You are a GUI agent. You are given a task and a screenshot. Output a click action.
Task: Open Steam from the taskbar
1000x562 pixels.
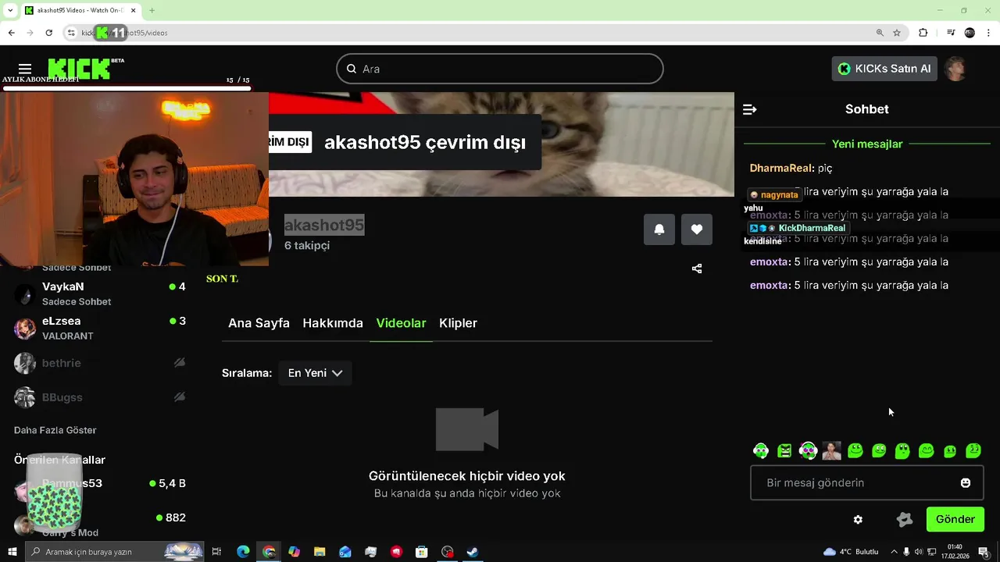tap(473, 552)
